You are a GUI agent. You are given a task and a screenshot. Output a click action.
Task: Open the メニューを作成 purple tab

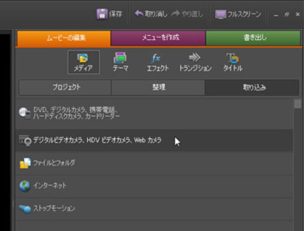[x=158, y=38]
